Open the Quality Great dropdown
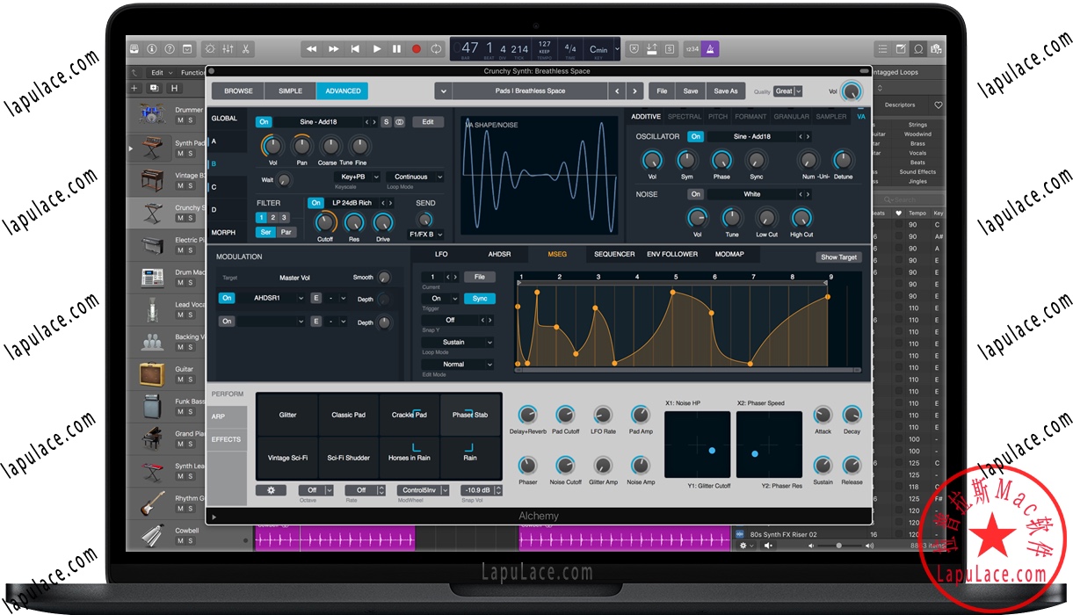 [787, 91]
